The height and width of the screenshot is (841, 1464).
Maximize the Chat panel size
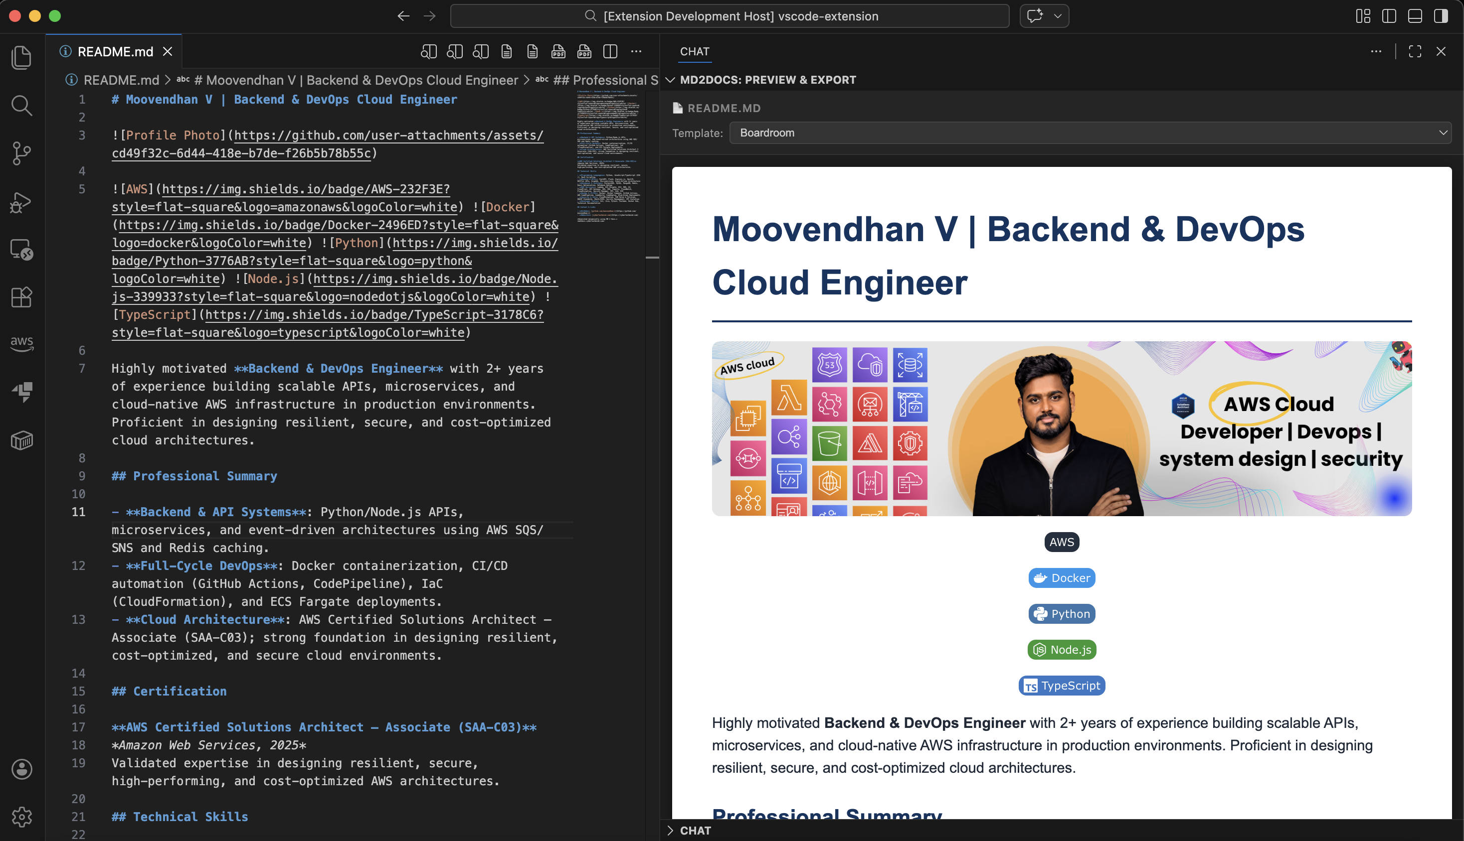tap(1415, 51)
